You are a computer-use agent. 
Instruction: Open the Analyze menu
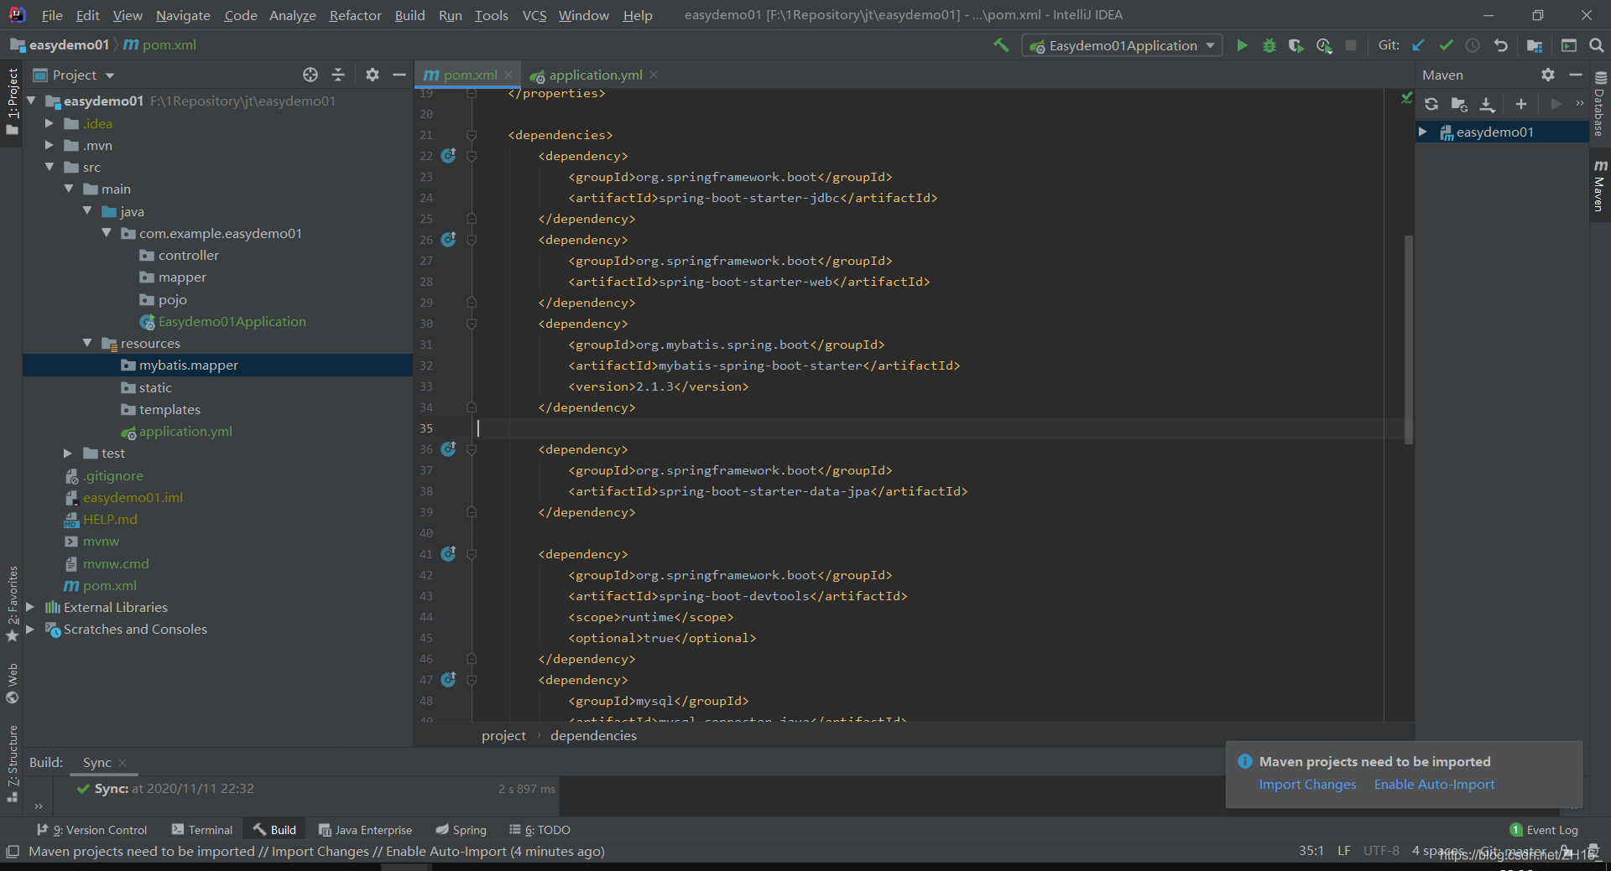click(292, 15)
